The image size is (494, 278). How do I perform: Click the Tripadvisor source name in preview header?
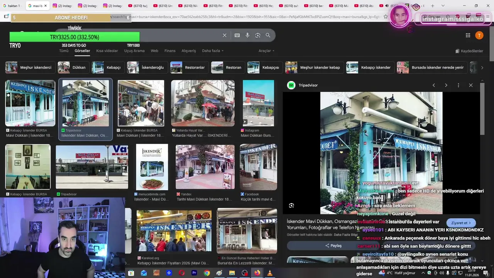point(308,85)
